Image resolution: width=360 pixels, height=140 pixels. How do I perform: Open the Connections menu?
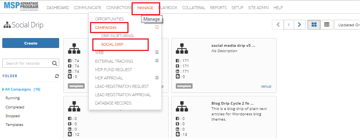click(x=119, y=8)
